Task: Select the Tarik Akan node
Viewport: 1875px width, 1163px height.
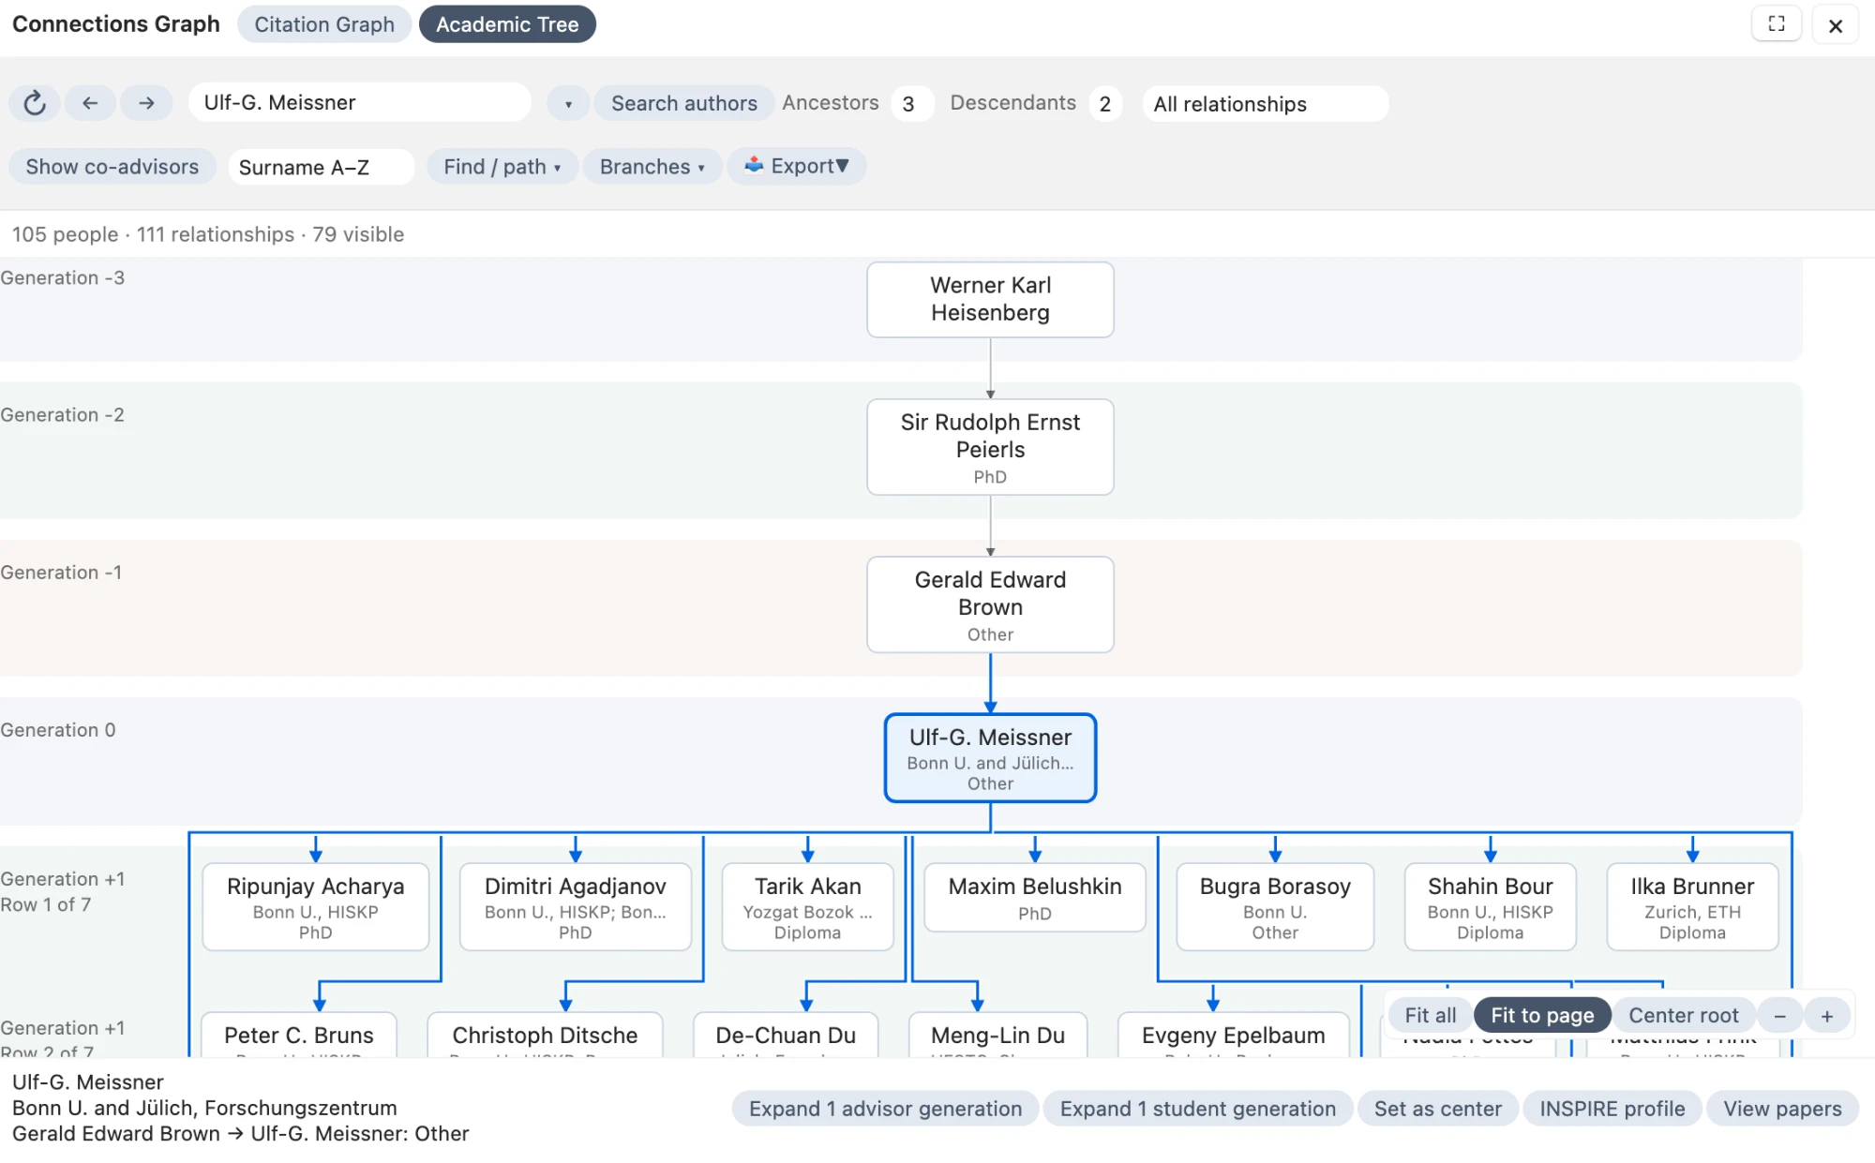Action: click(807, 906)
